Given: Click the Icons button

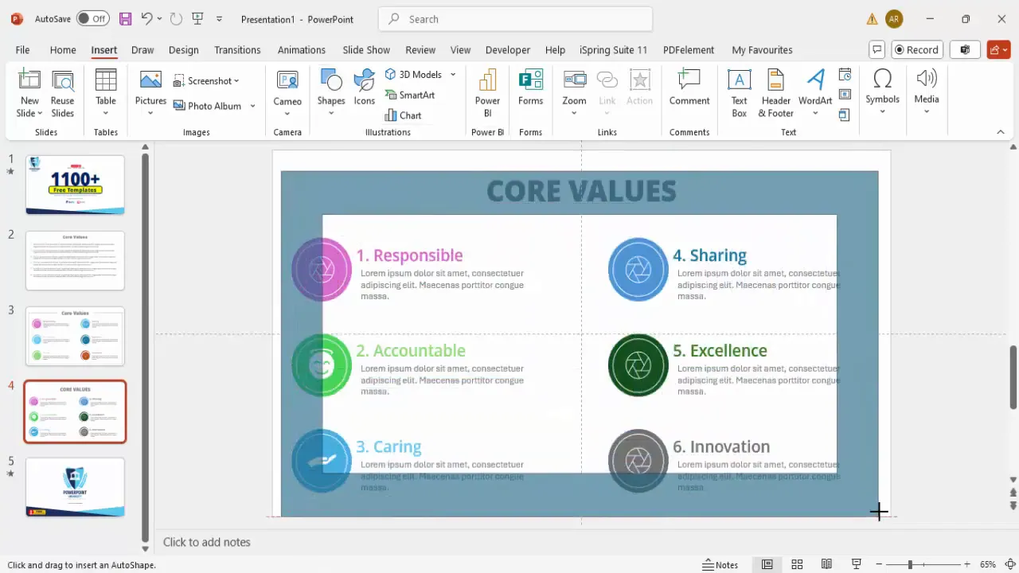Looking at the screenshot, I should coord(365,88).
